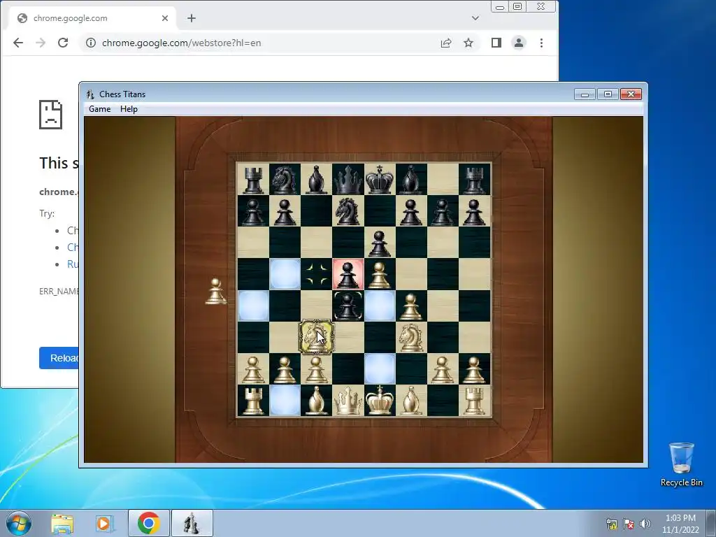This screenshot has width=716, height=537.
Task: Select the black pawn on d4
Action: pos(348,306)
